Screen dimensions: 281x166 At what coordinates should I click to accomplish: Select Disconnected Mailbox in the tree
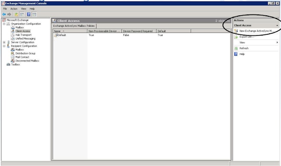pos(27,61)
